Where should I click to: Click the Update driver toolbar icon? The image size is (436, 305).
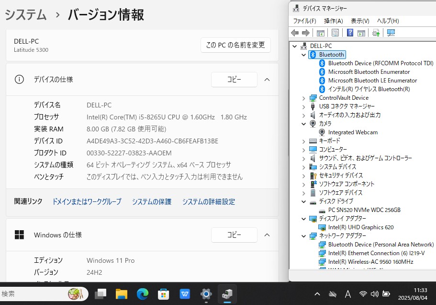376,33
